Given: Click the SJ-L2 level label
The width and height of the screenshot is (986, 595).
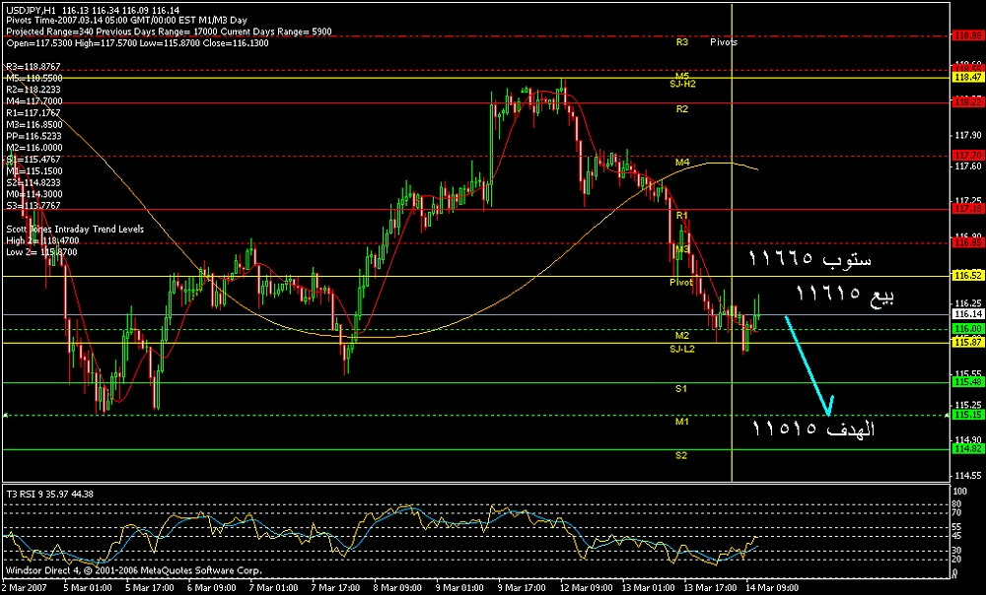Looking at the screenshot, I should 683,349.
